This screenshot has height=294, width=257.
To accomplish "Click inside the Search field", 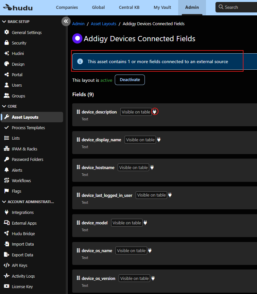I will pos(236,7).
